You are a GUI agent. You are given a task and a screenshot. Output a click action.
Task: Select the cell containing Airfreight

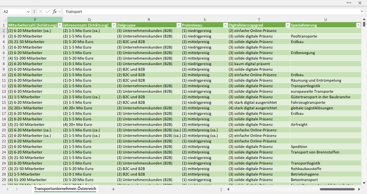[326, 124]
